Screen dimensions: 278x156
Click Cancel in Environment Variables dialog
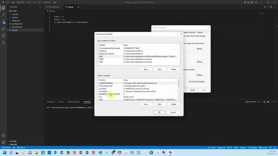pyautogui.click(x=173, y=112)
